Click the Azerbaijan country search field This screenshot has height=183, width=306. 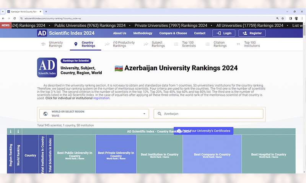coord(208,114)
